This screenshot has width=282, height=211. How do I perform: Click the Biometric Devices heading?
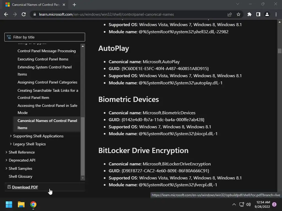click(129, 99)
